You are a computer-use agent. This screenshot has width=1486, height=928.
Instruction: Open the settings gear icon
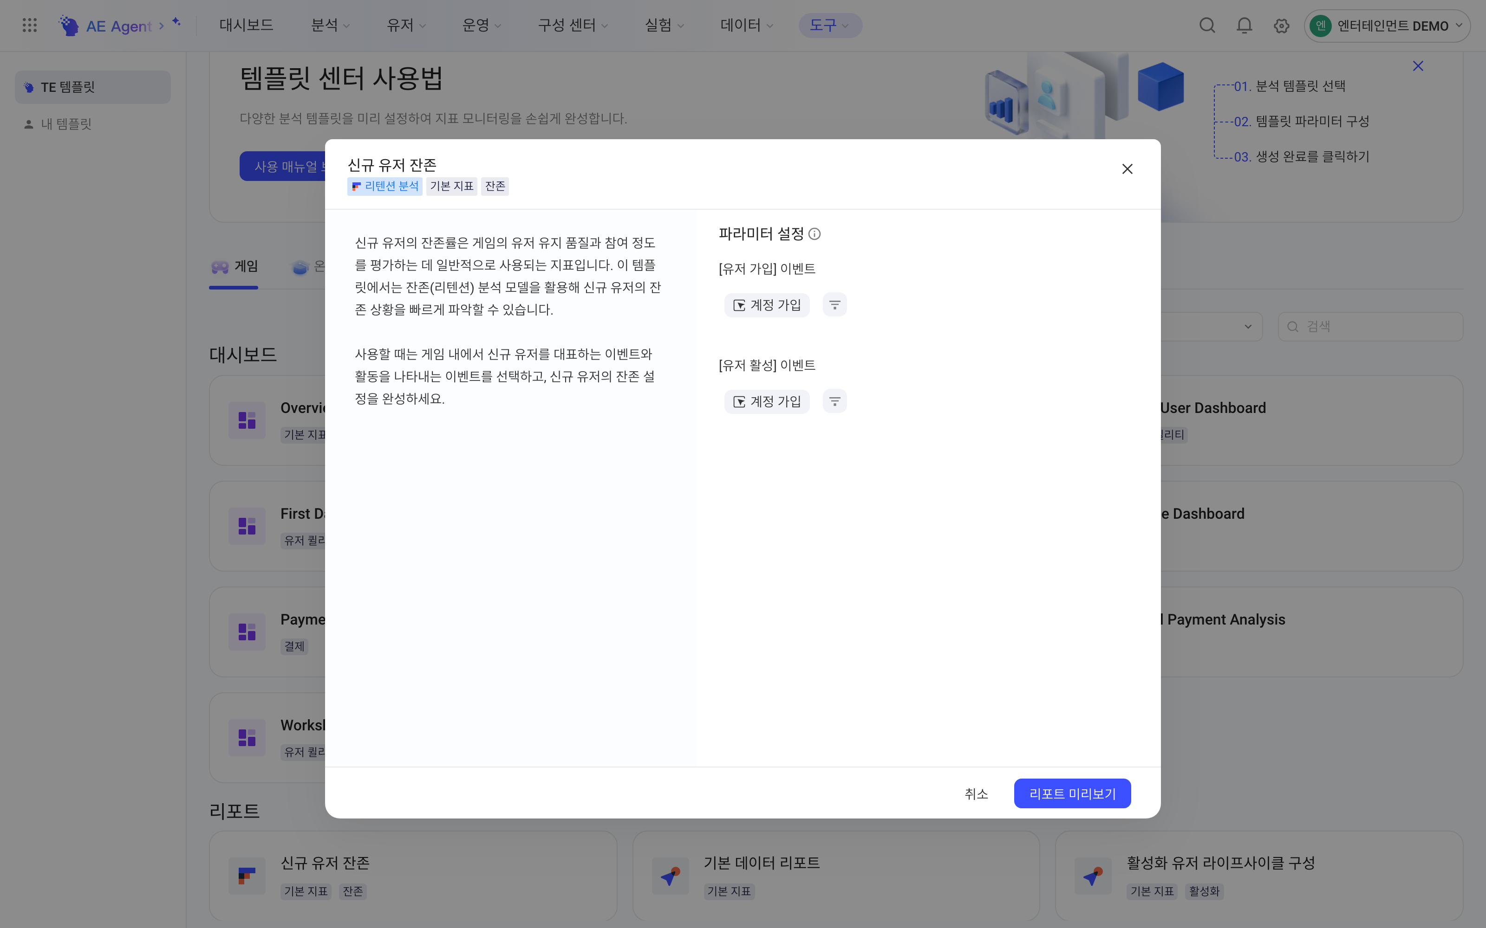[x=1281, y=26]
